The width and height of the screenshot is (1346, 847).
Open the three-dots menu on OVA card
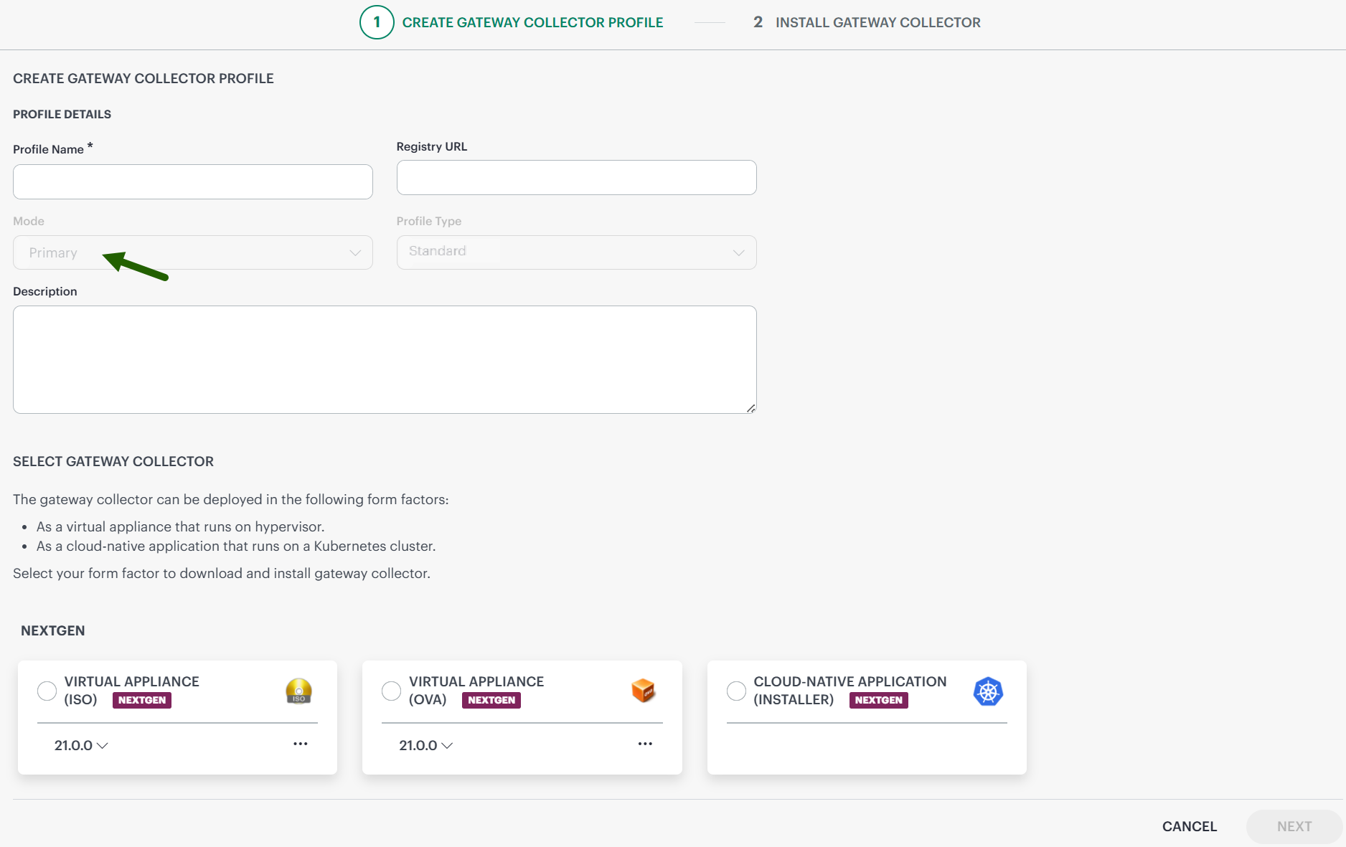645,744
